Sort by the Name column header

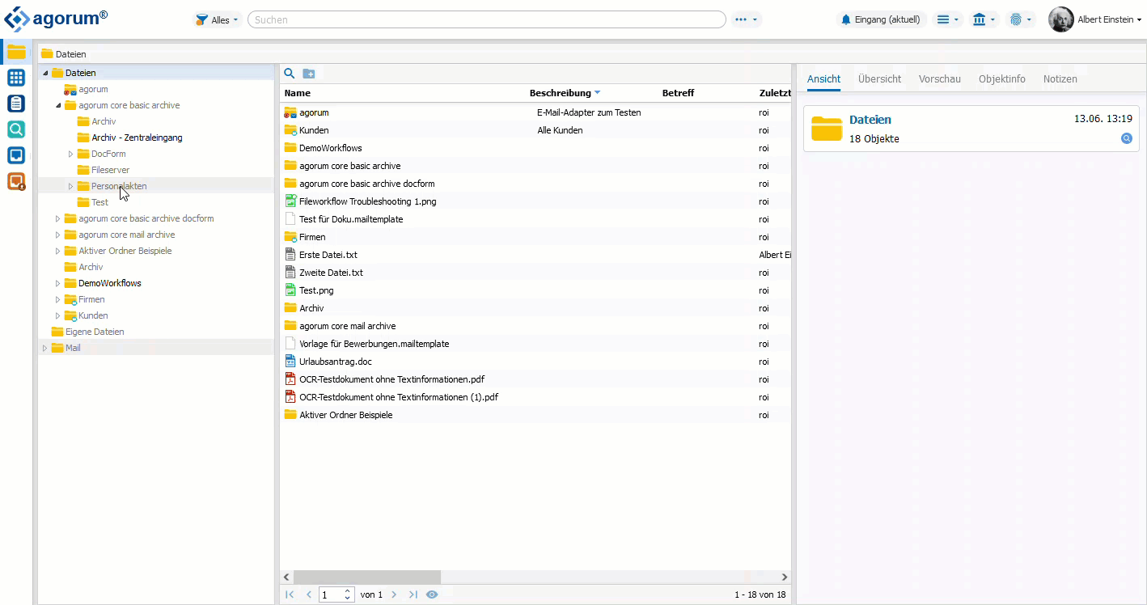pos(298,93)
